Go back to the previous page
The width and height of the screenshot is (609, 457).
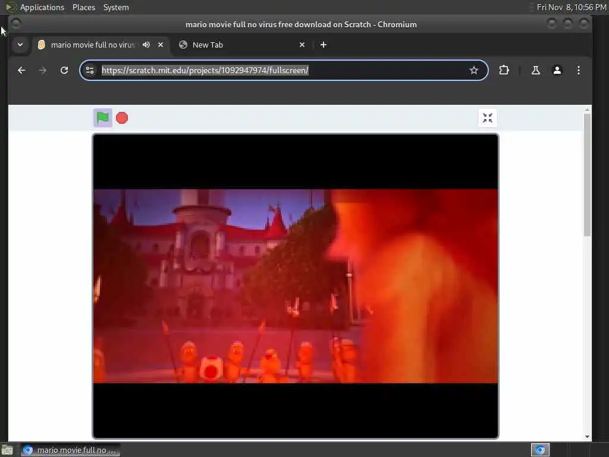(x=22, y=70)
